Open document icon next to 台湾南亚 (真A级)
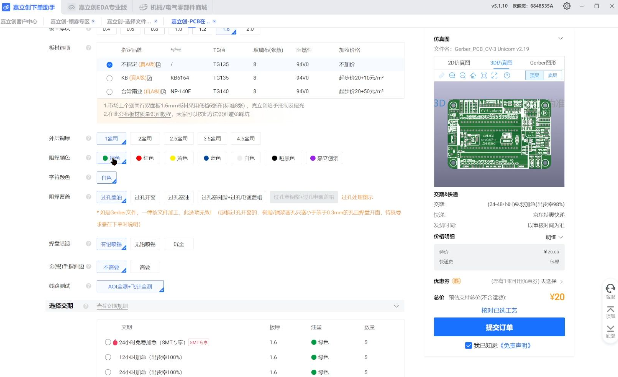Screen dimensions: 618x377 pos(163,92)
